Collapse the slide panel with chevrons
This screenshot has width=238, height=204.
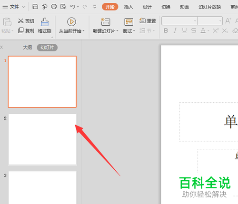pyautogui.click(x=1, y=47)
